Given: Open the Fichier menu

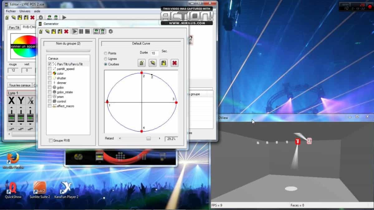Looking at the screenshot, I should tap(11, 11).
